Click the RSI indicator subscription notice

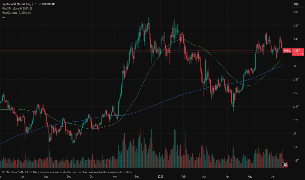(x=66, y=172)
